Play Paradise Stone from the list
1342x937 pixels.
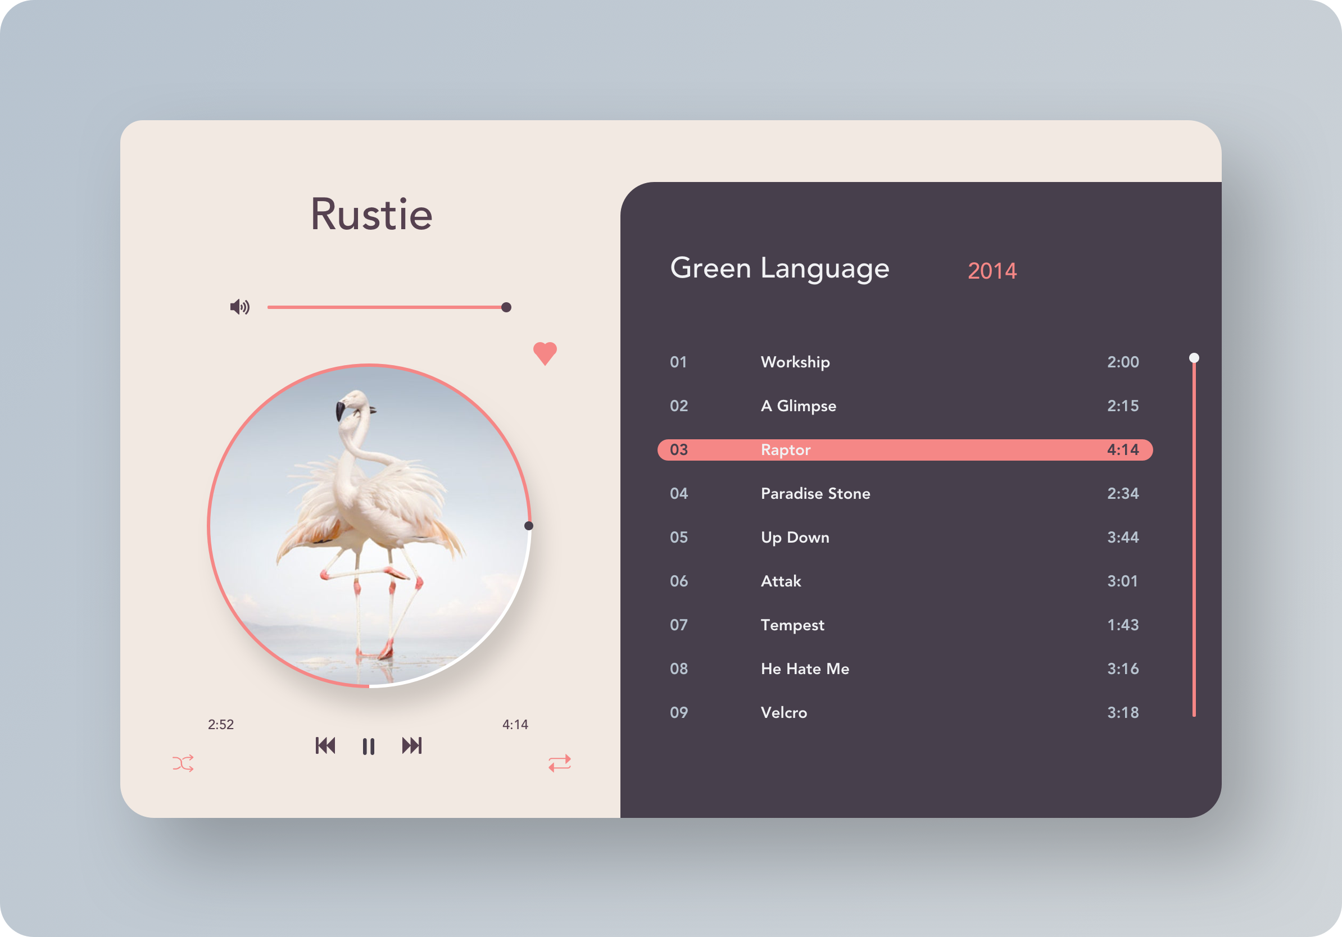pyautogui.click(x=815, y=494)
